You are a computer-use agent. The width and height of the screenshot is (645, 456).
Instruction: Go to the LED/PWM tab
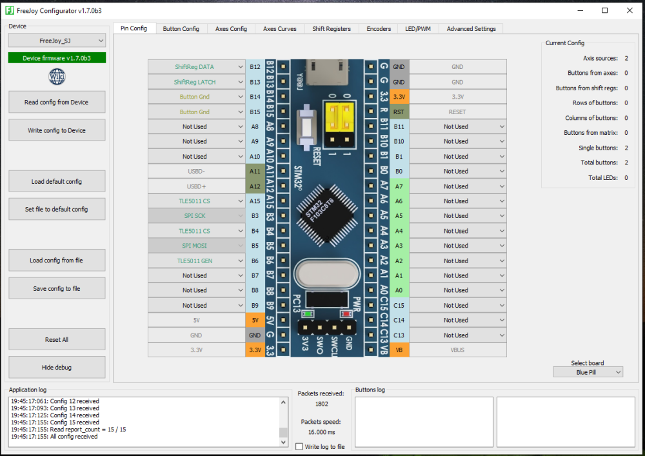point(418,29)
